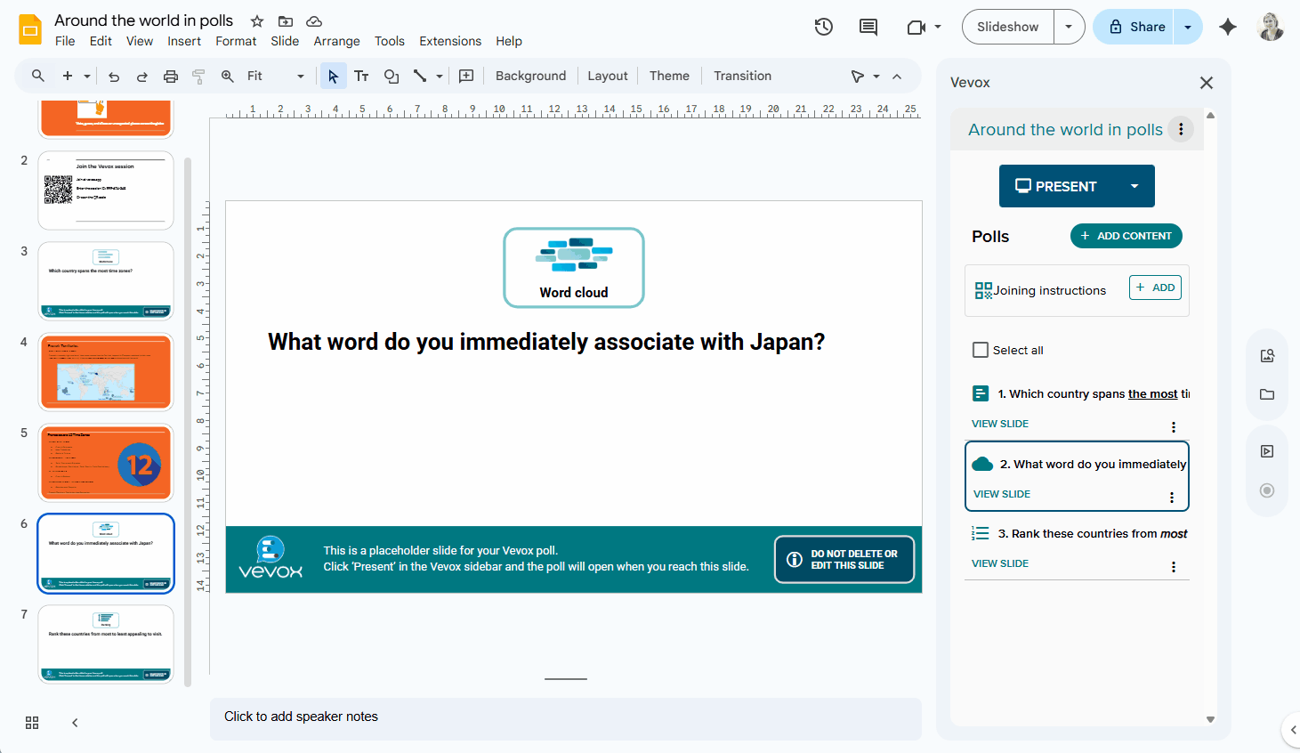Open version history
The height and width of the screenshot is (753, 1300).
(823, 27)
